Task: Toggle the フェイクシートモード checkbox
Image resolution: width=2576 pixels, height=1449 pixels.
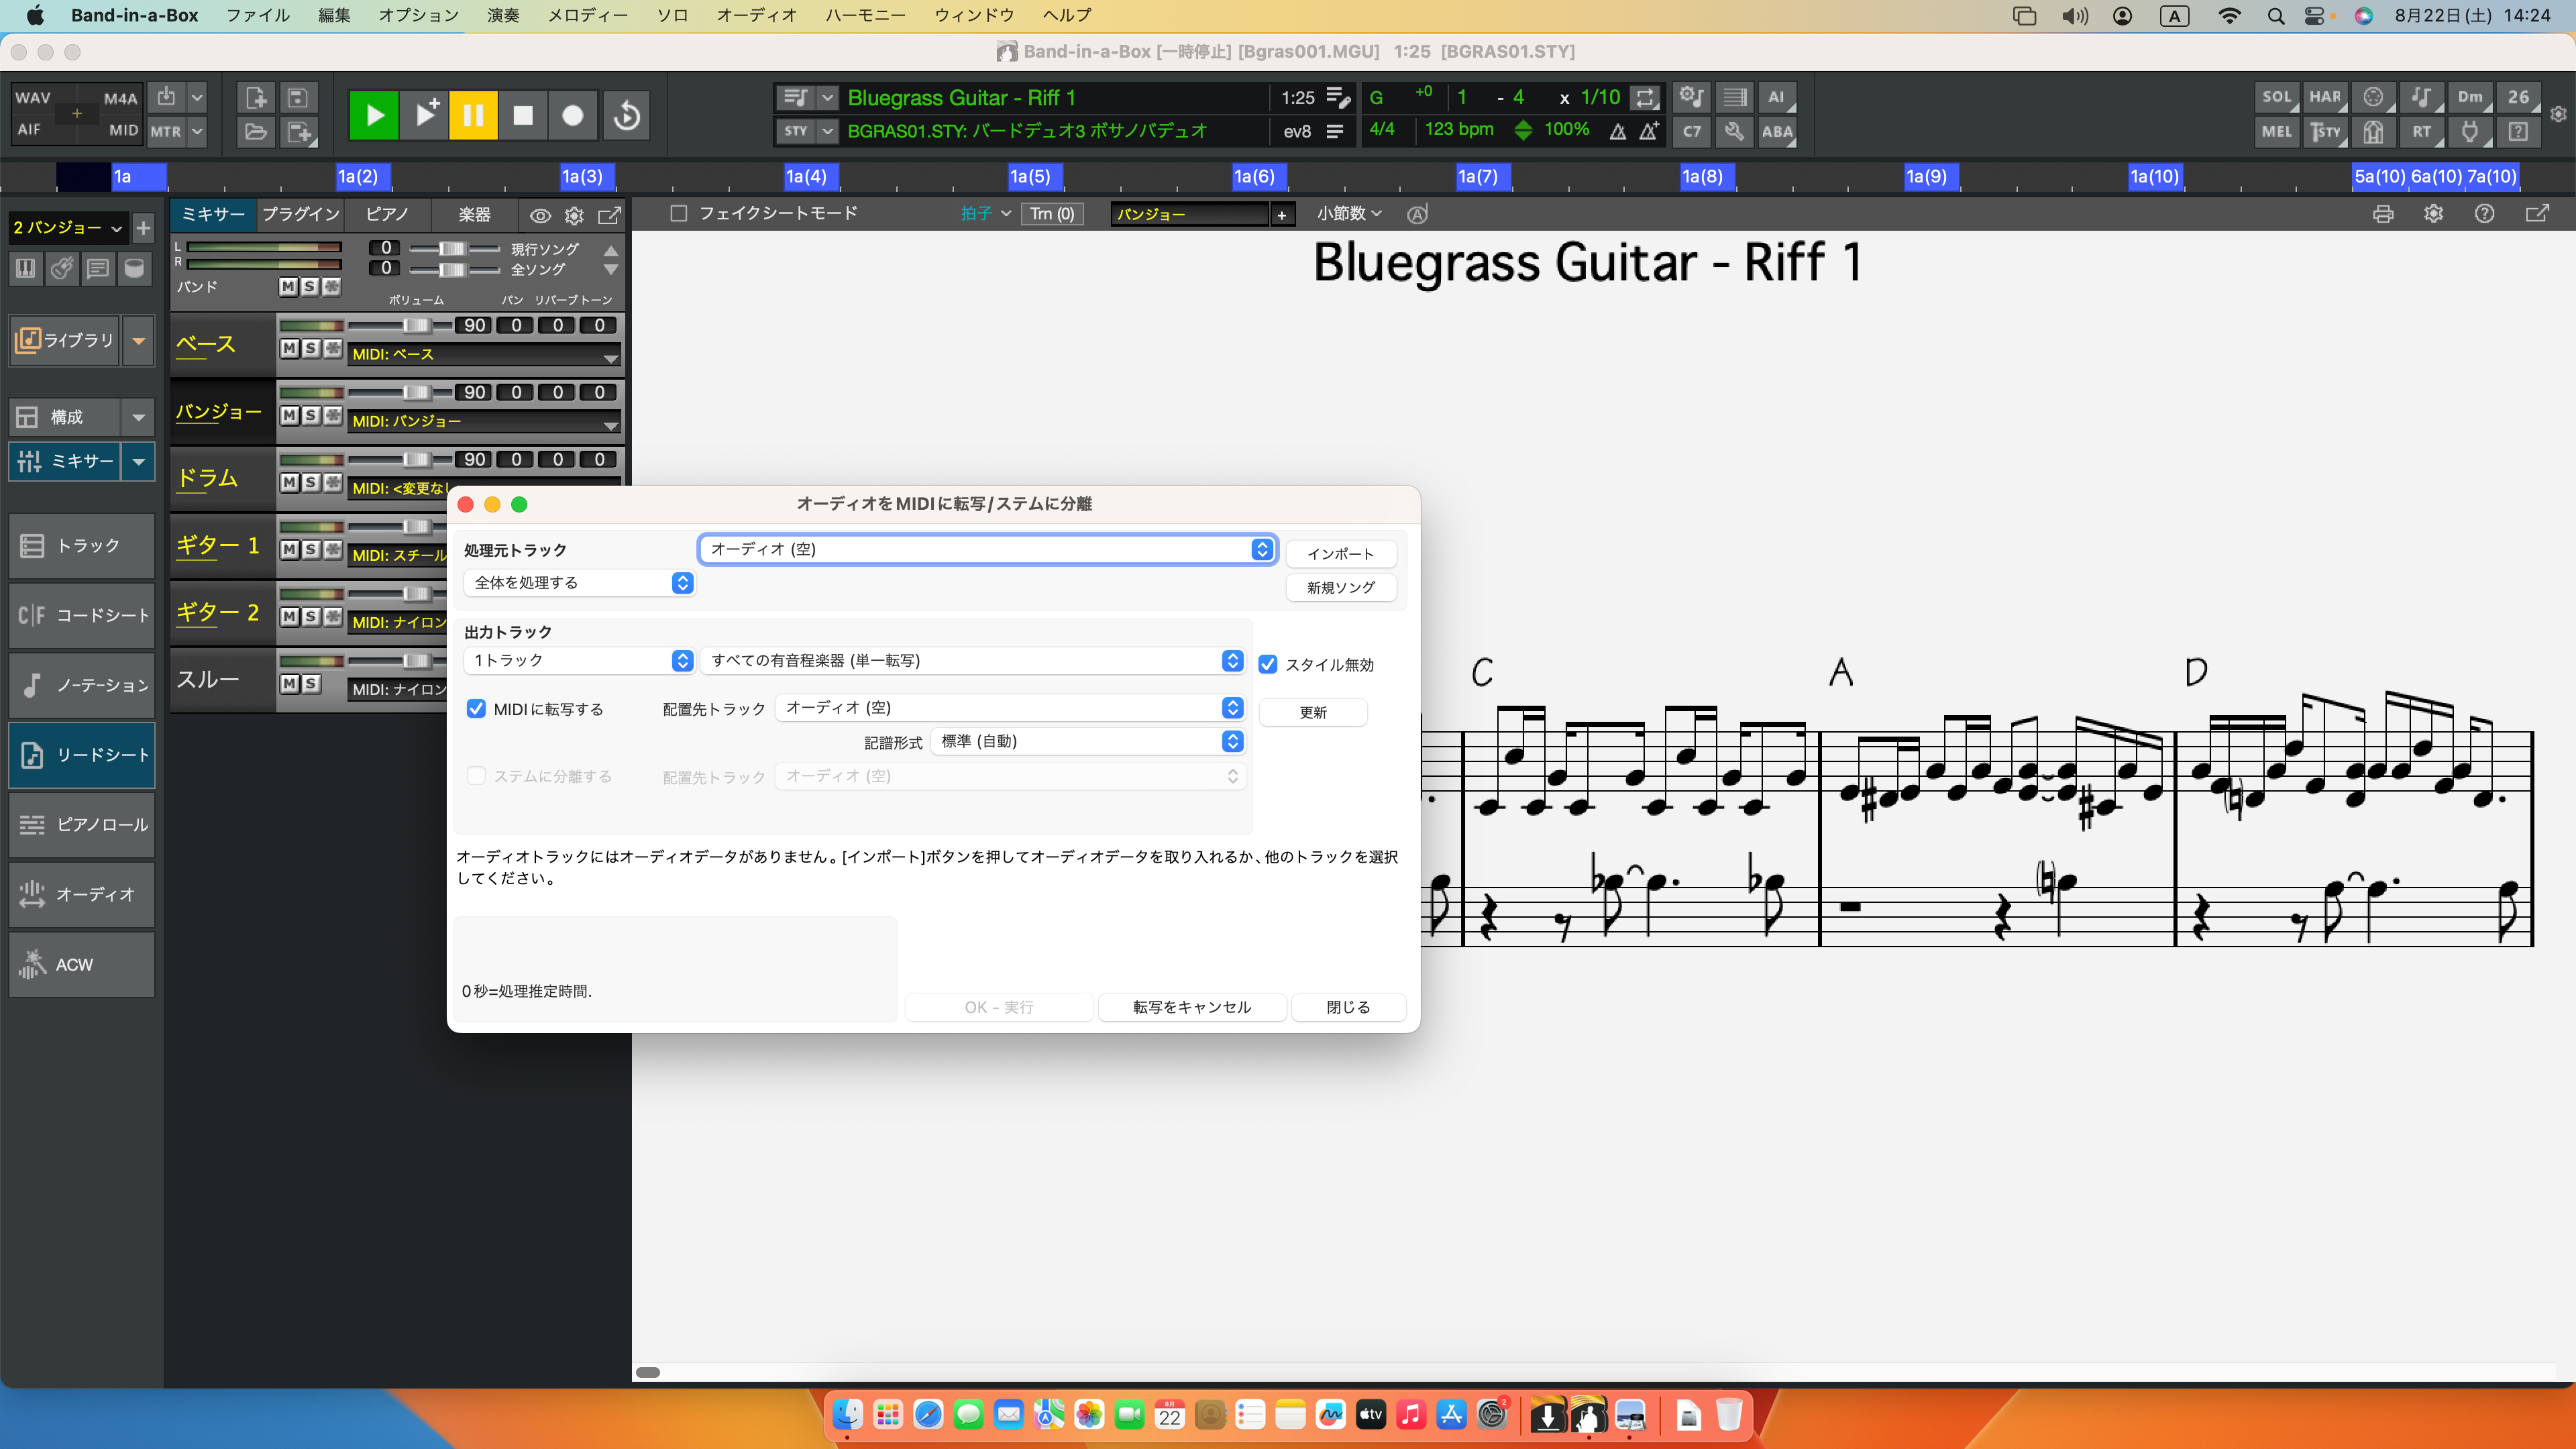Action: click(x=678, y=214)
